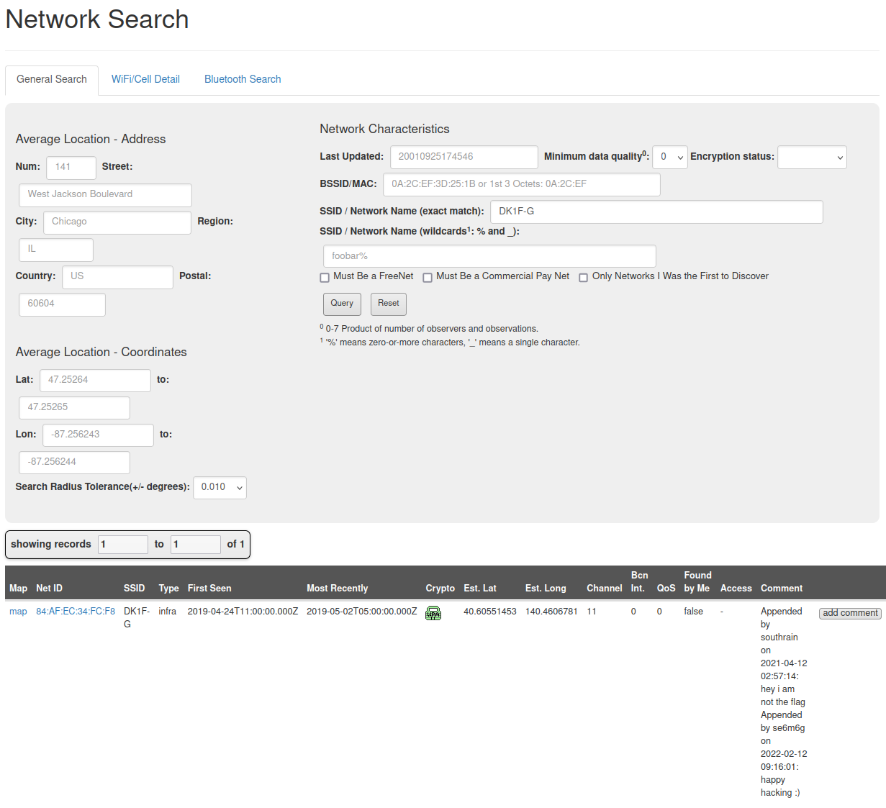Click estimated longitude 140.4606781
Viewport: 886px width, 808px height.
pos(551,612)
